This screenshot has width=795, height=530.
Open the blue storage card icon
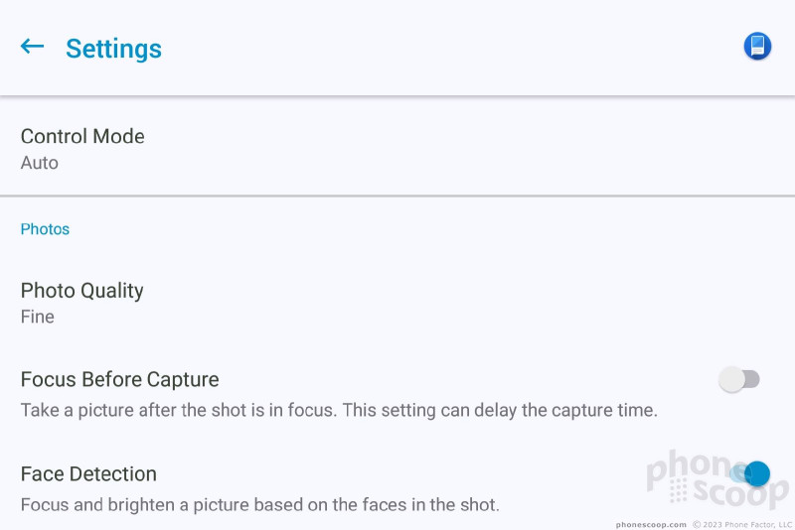(x=757, y=47)
